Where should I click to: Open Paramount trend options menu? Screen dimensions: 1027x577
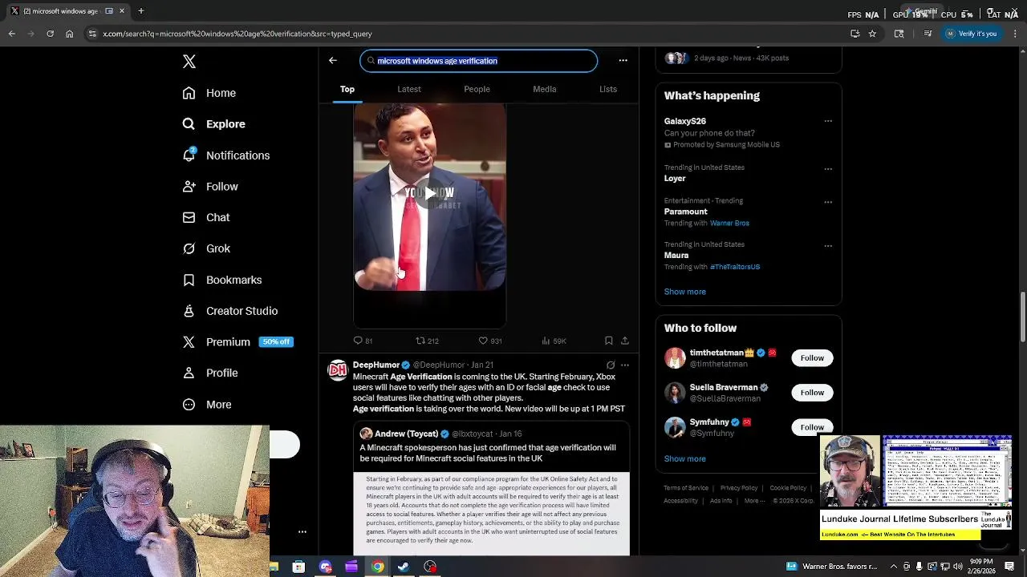(x=828, y=202)
